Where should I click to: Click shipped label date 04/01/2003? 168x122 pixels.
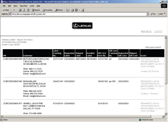[81, 59]
